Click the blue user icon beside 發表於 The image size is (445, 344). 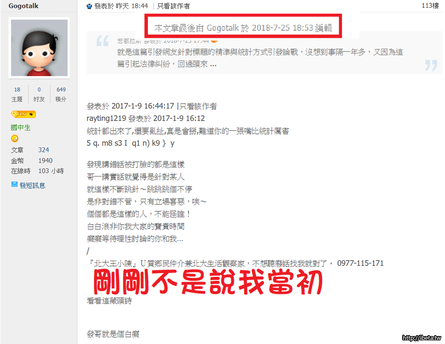(89, 6)
